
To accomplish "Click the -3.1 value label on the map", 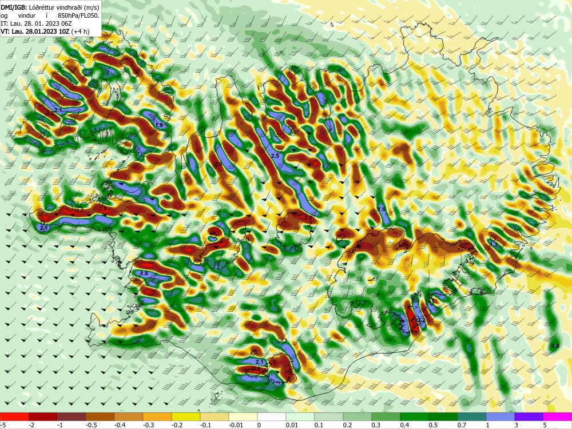I will (x=215, y=232).
